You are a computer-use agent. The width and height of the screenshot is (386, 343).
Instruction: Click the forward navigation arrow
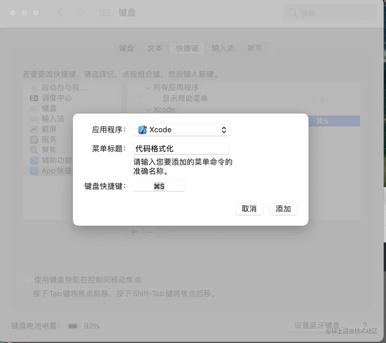81,13
